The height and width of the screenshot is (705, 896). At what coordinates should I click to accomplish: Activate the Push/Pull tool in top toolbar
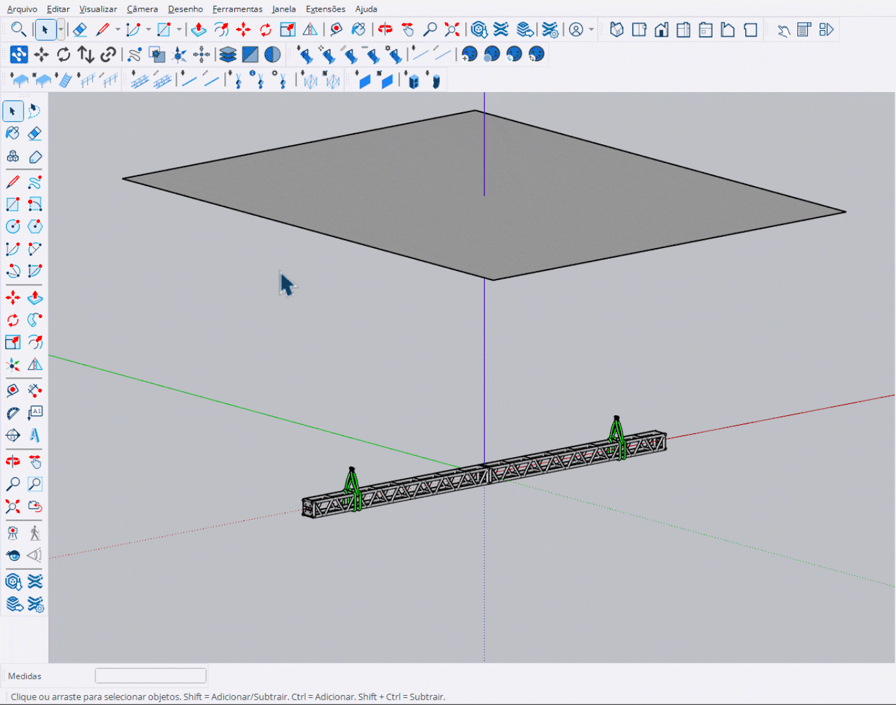click(x=199, y=30)
